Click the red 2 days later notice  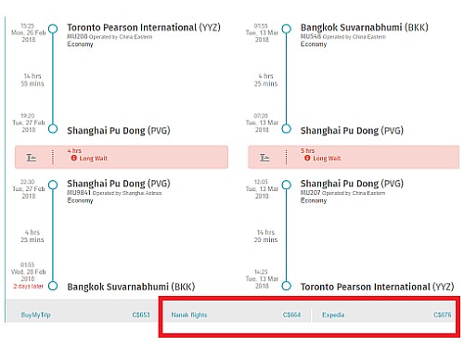[28, 287]
